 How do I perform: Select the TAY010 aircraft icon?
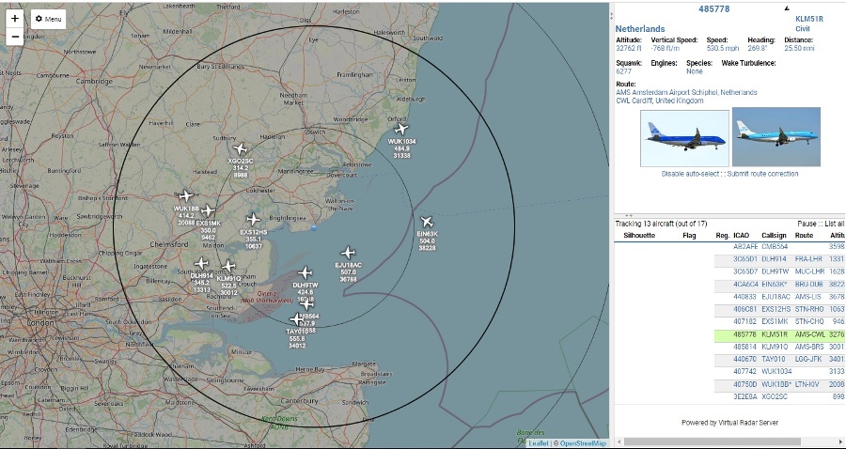coord(297,319)
